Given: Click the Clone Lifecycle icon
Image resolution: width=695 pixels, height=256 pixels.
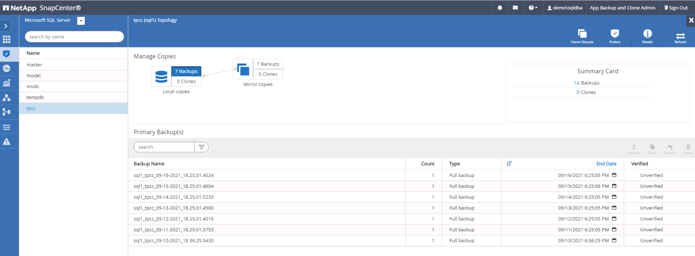Looking at the screenshot, I should (582, 34).
